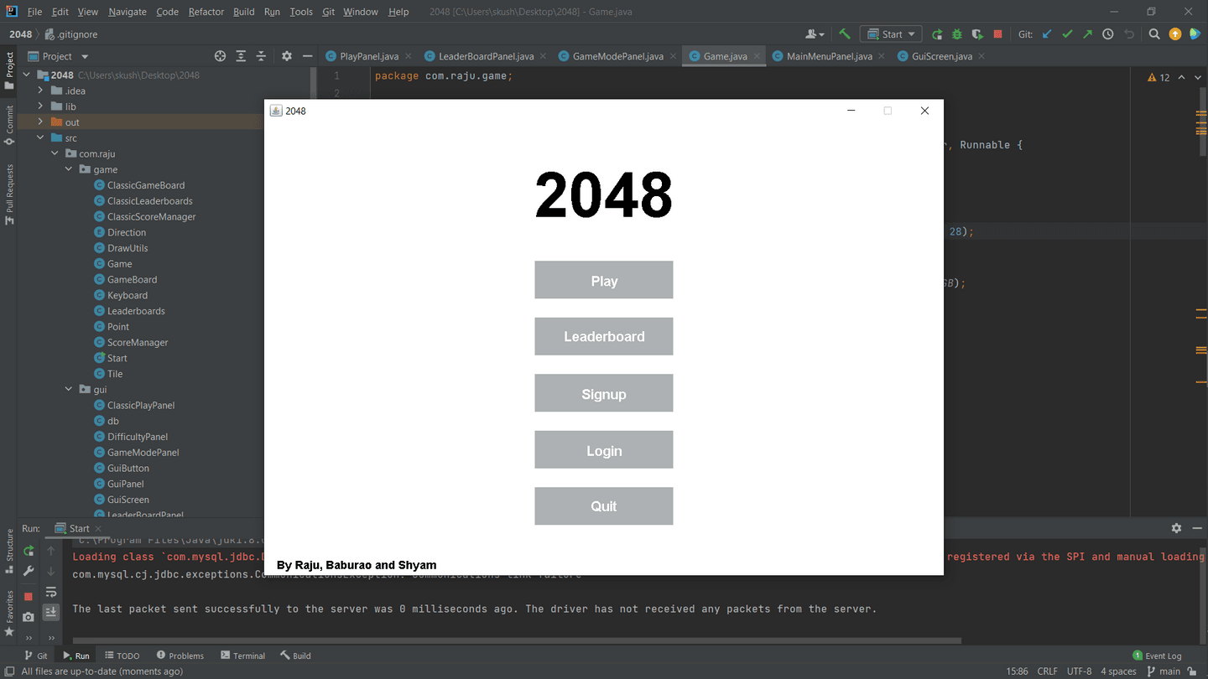Toggle tool window bars icon in status bar
This screenshot has height=679, width=1208.
coord(9,671)
